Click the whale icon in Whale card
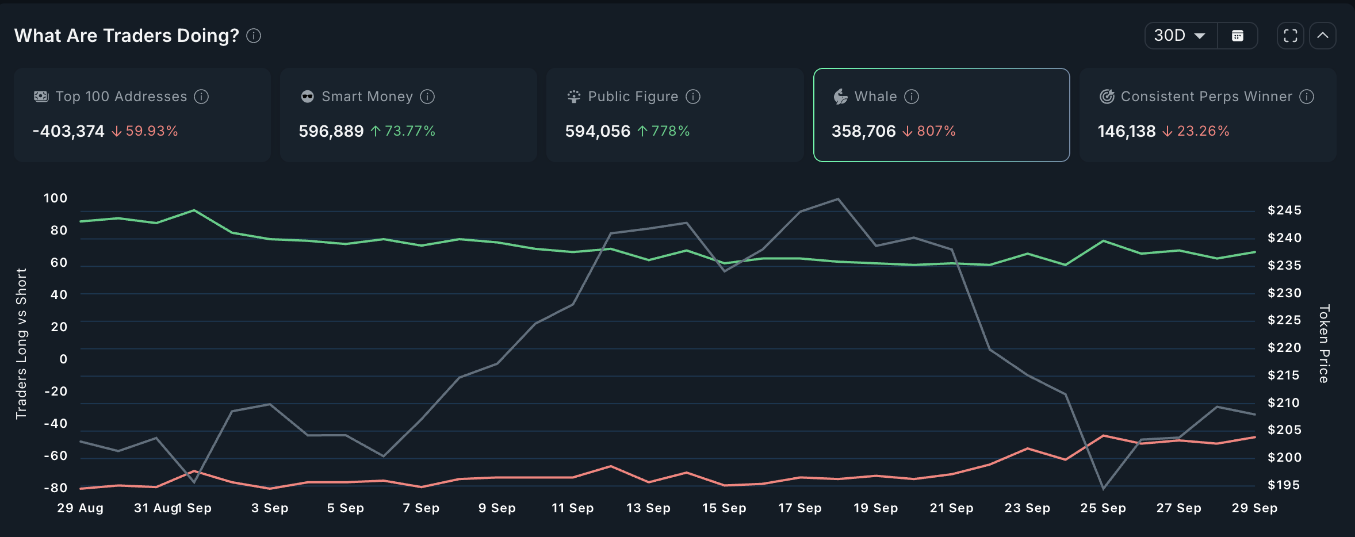 840,97
